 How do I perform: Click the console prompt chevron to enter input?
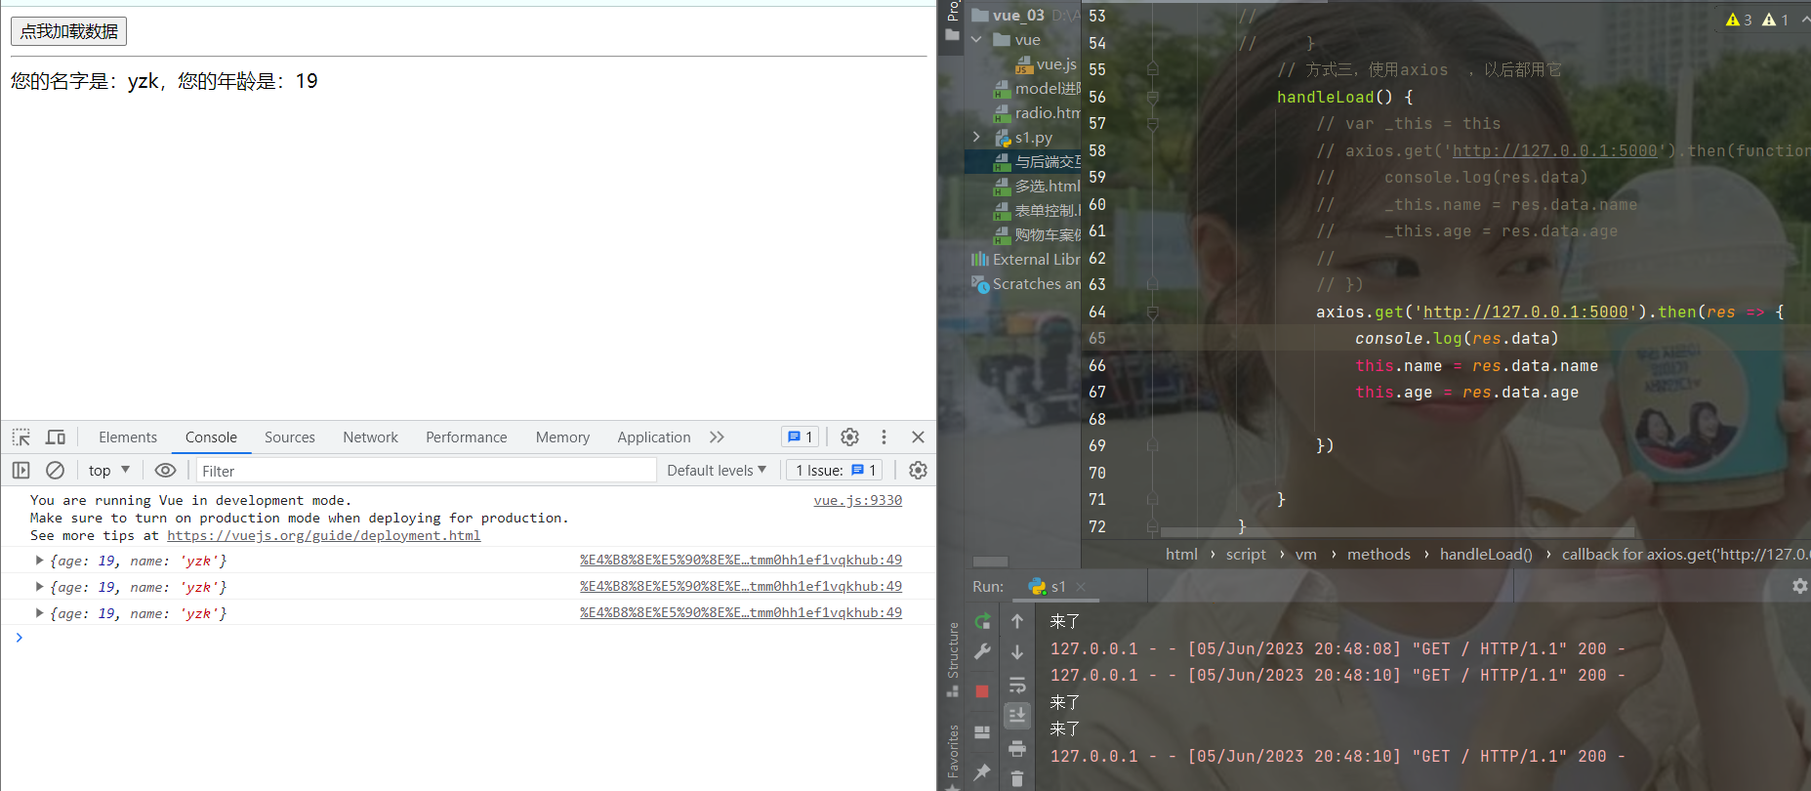pos(19,638)
